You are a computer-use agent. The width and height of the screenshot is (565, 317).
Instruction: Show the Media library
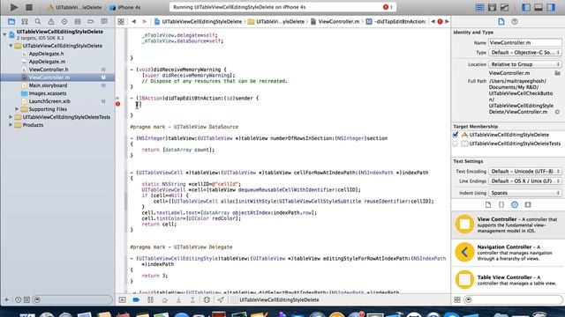[528, 204]
